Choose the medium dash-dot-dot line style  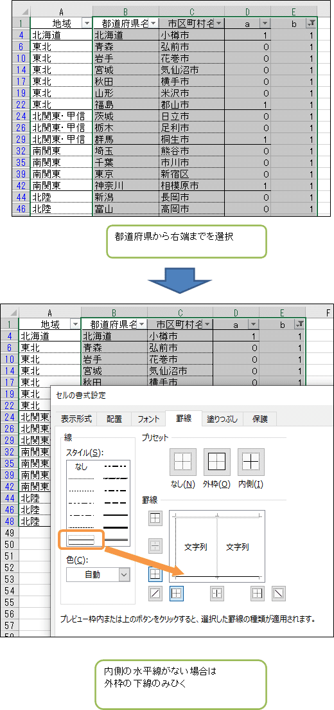click(115, 466)
